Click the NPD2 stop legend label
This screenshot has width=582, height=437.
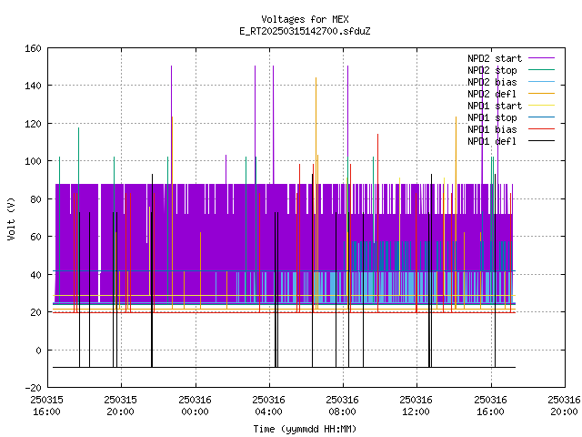tap(492, 70)
